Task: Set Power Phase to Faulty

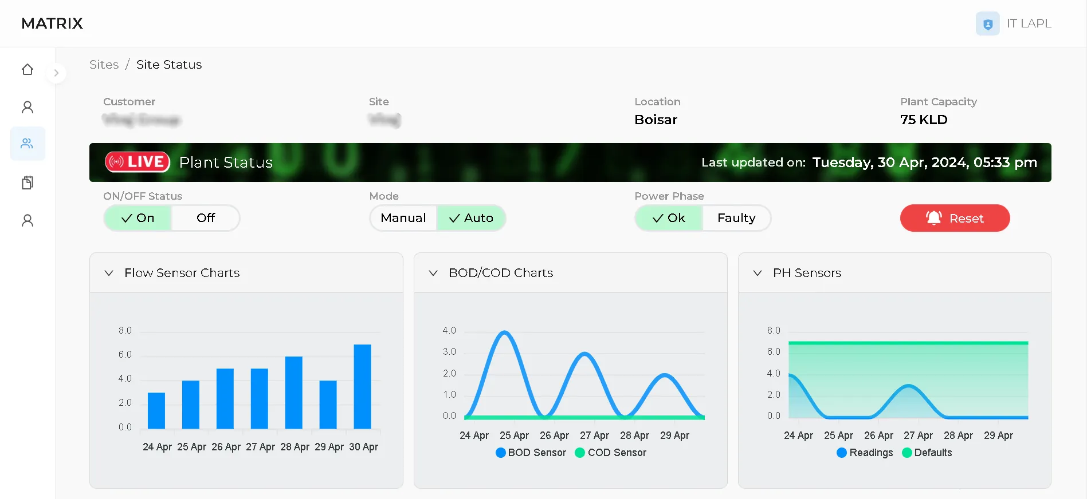Action: pos(736,218)
